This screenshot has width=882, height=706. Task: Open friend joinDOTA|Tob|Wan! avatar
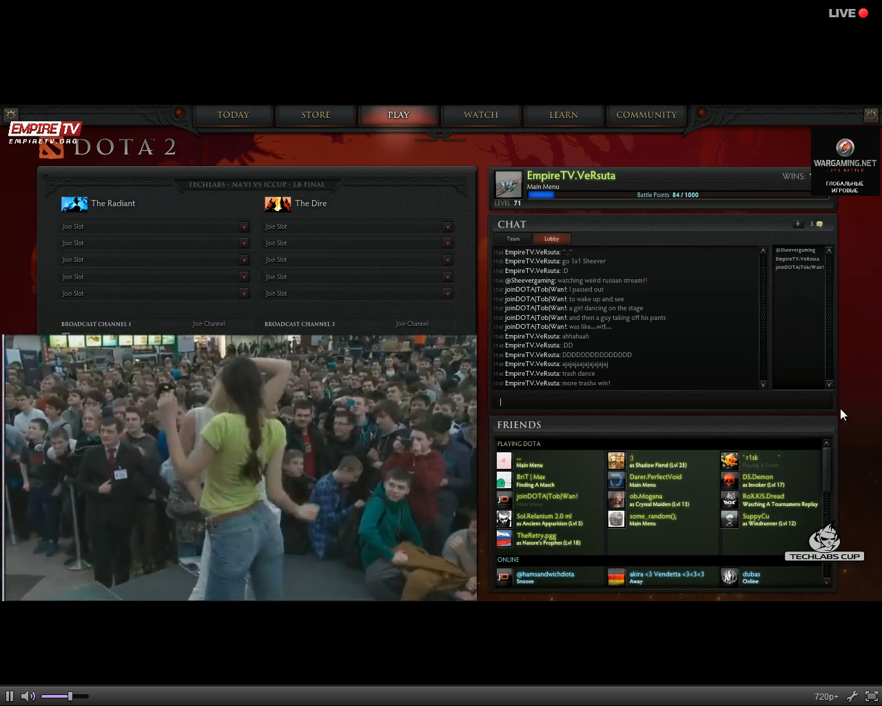[504, 500]
